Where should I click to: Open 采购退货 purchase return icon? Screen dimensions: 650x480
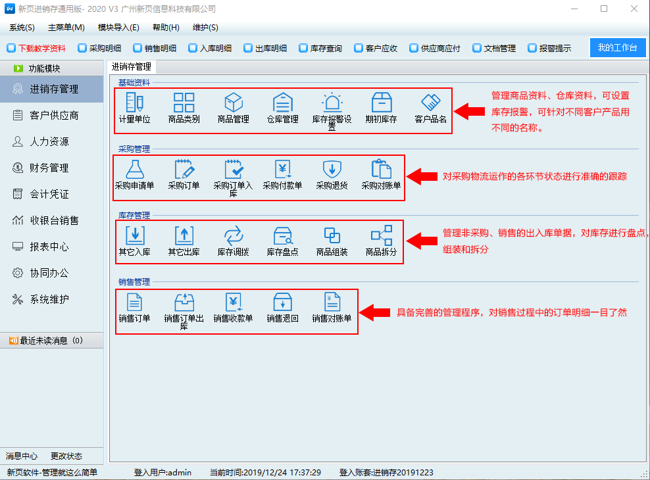(x=332, y=174)
